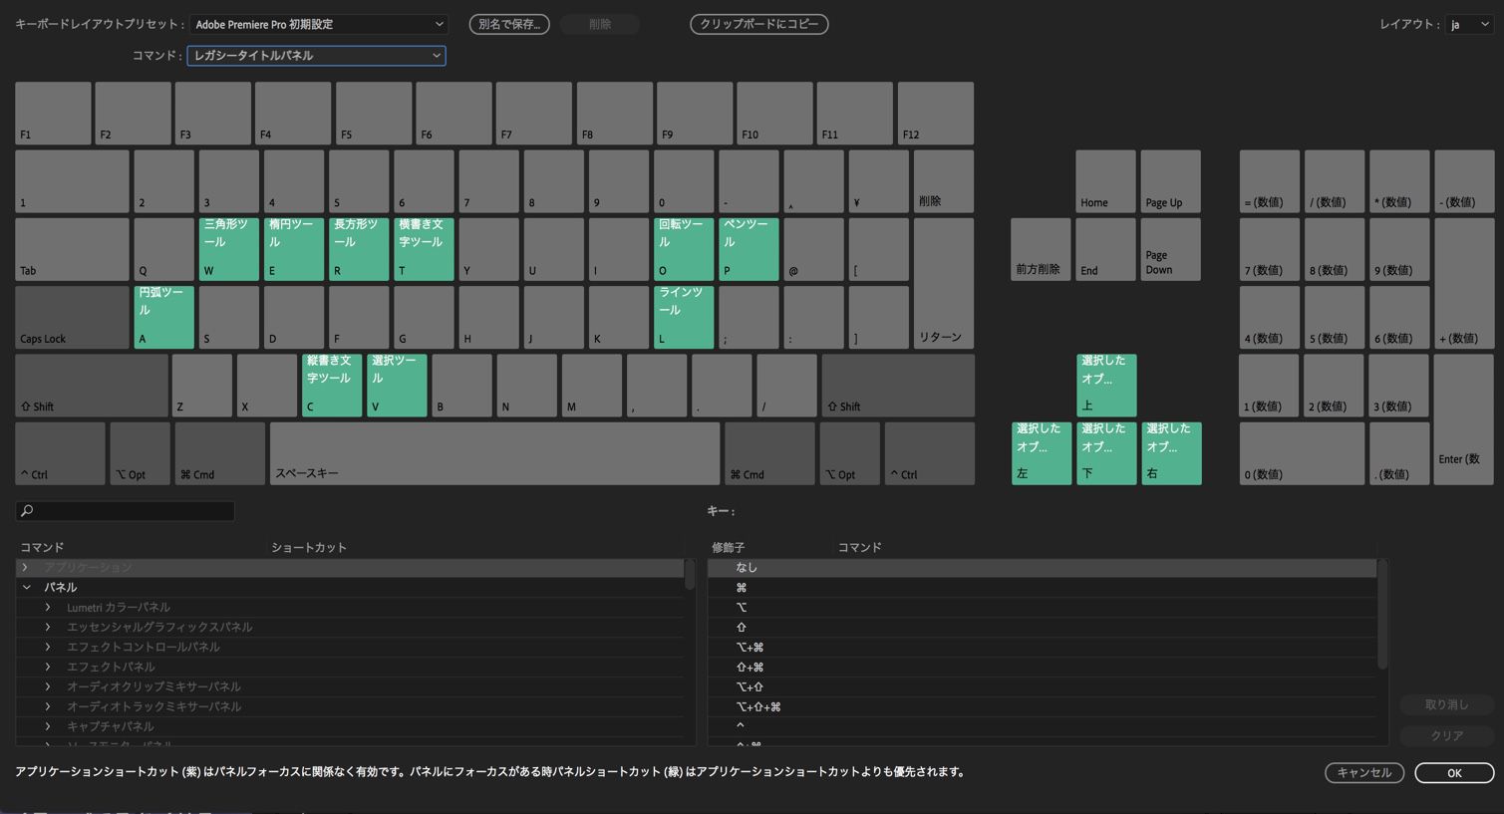
Task: Select the O key assigned to 回転ツール
Action: click(x=684, y=249)
